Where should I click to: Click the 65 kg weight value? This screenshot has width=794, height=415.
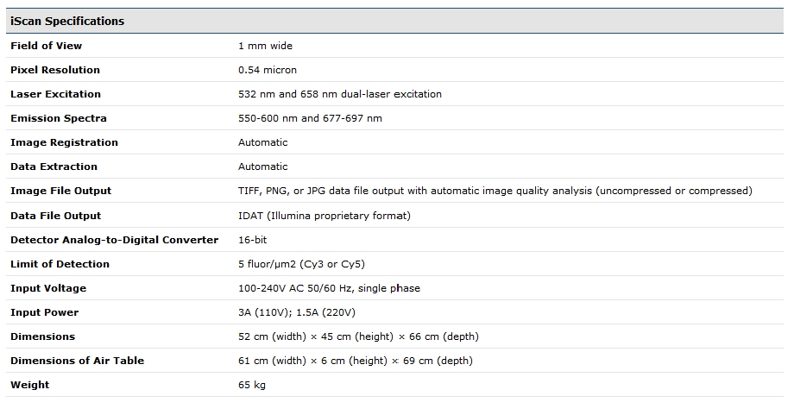click(252, 385)
